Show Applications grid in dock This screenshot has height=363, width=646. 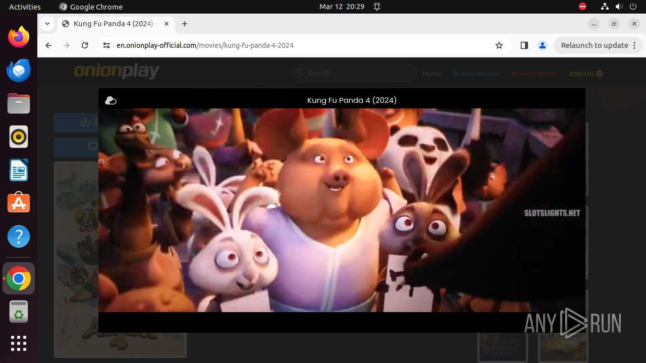[19, 343]
